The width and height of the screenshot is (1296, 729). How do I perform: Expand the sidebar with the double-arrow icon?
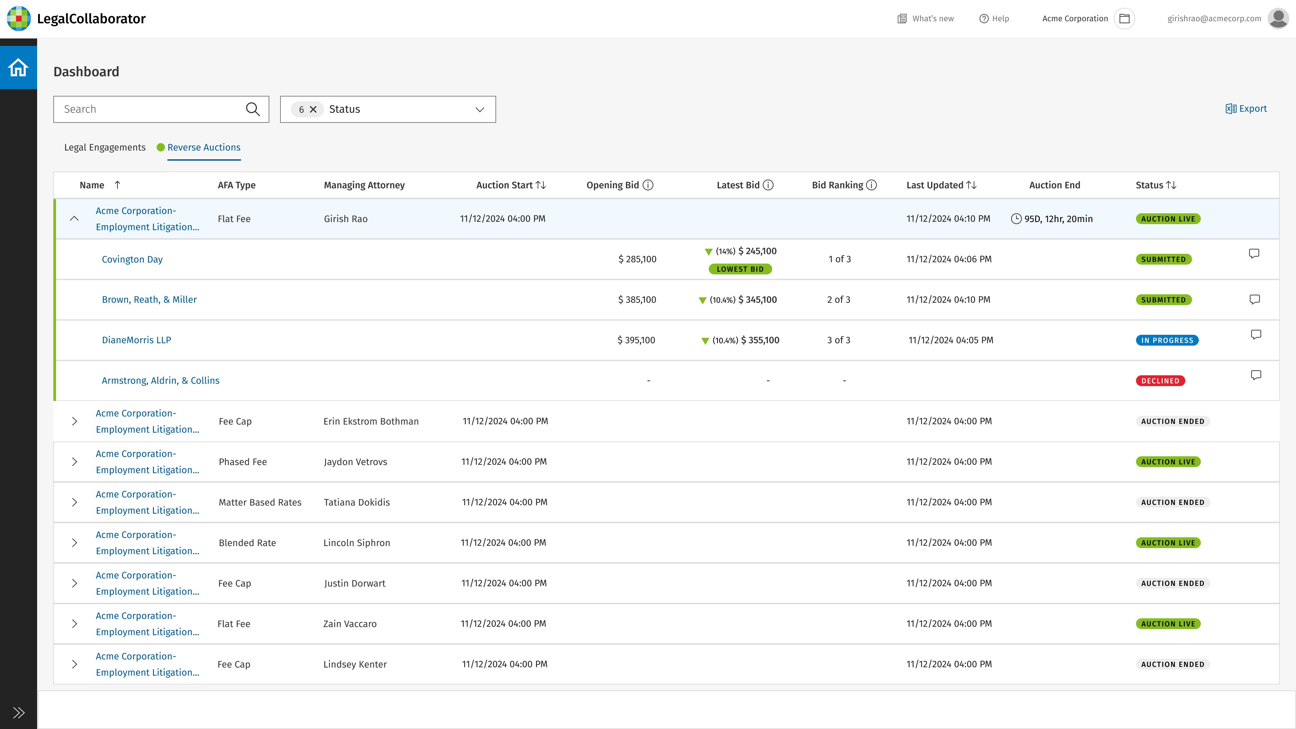(19, 712)
